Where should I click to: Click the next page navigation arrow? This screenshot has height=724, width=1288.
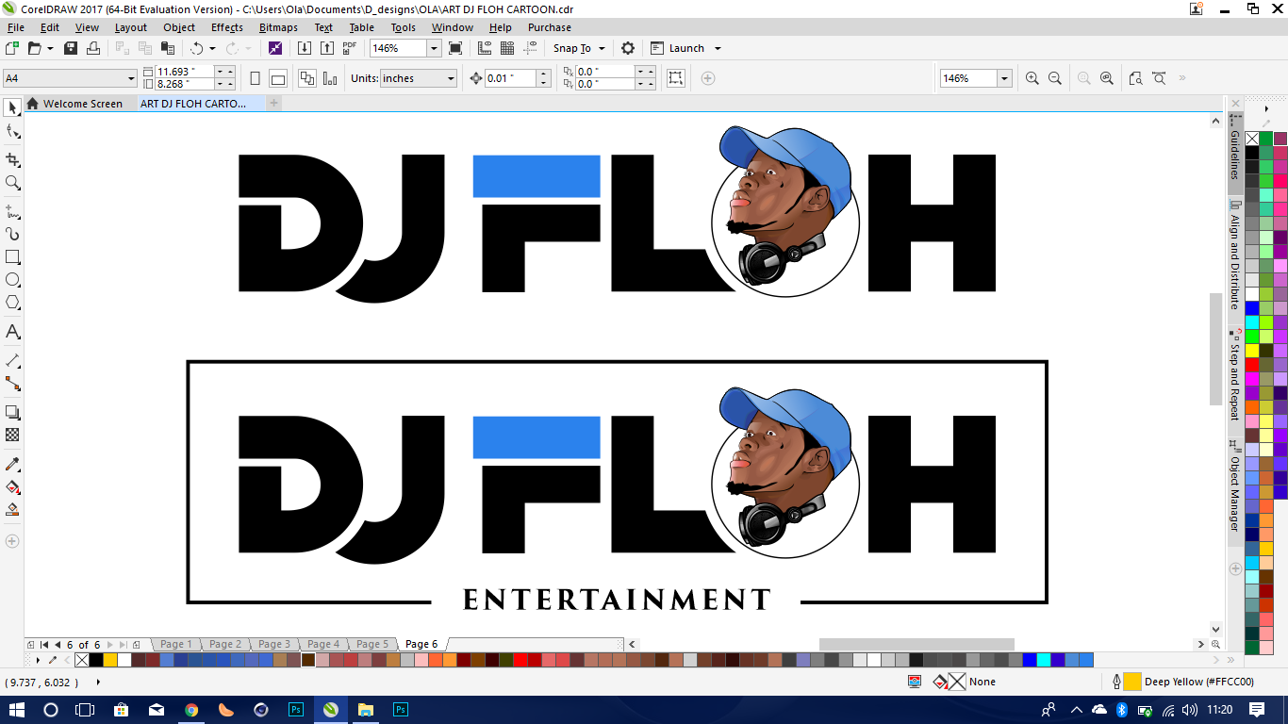point(109,644)
